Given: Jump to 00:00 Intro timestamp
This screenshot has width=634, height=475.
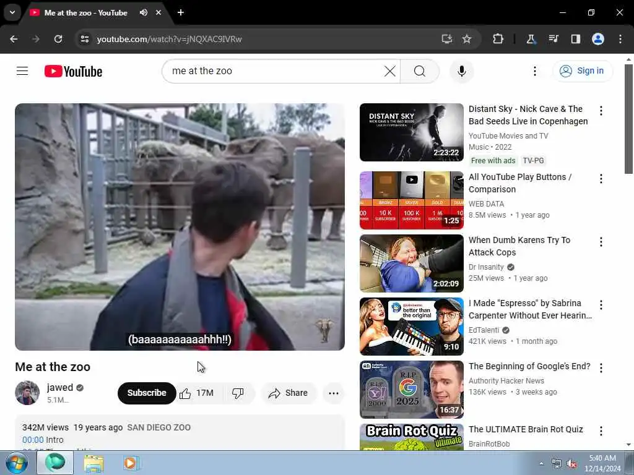Looking at the screenshot, I should [33, 440].
